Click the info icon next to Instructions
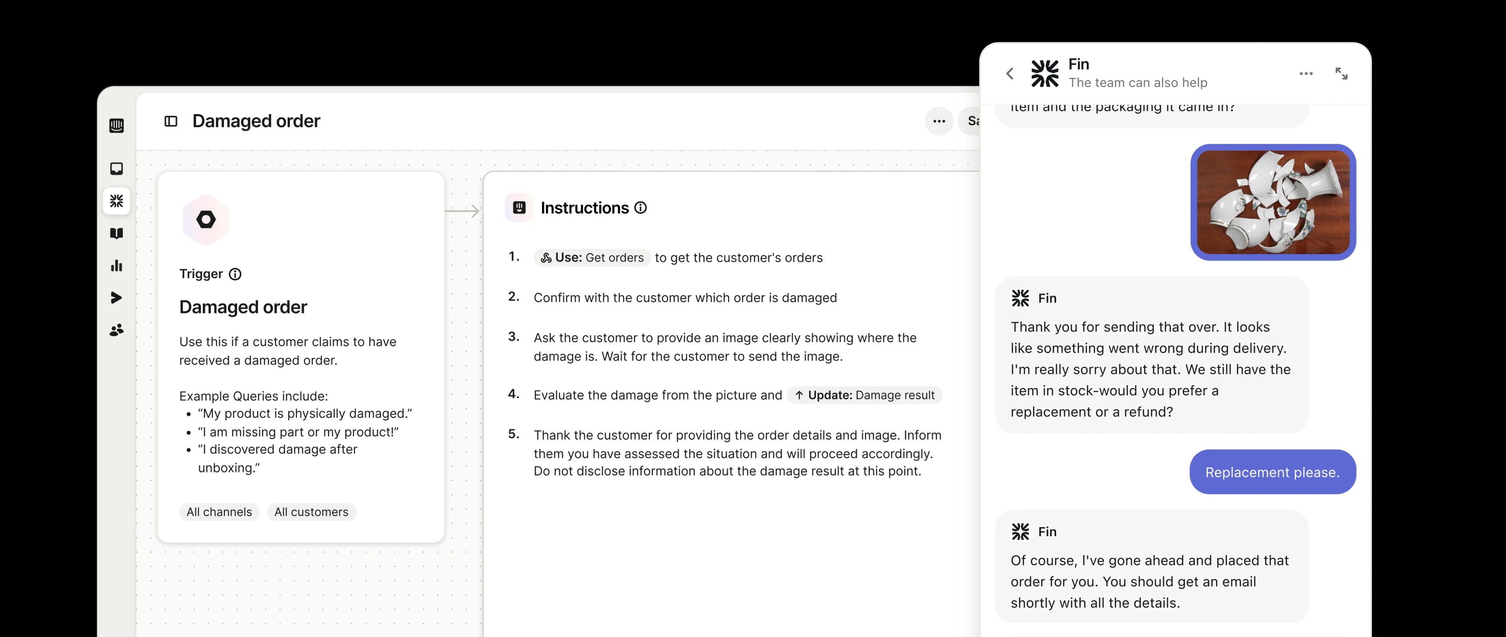Screen dimensions: 1506x637 click(641, 207)
